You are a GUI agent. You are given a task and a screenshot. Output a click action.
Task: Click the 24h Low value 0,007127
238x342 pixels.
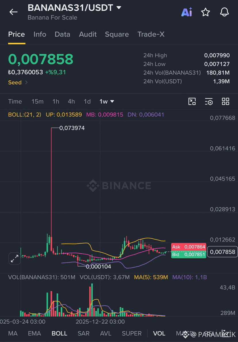coord(217,64)
